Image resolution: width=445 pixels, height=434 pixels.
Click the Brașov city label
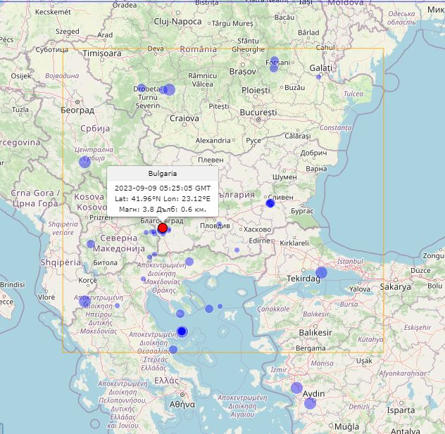(243, 72)
